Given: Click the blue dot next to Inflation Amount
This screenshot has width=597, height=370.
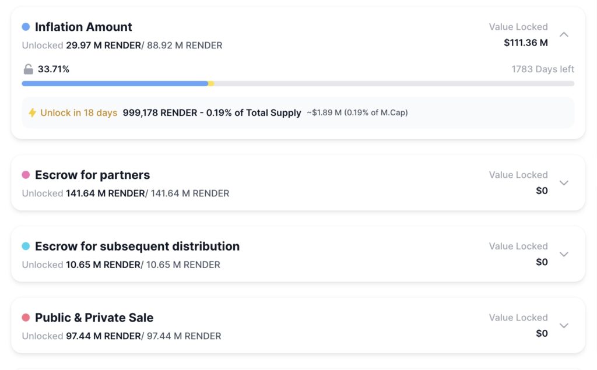Looking at the screenshot, I should (x=26, y=27).
